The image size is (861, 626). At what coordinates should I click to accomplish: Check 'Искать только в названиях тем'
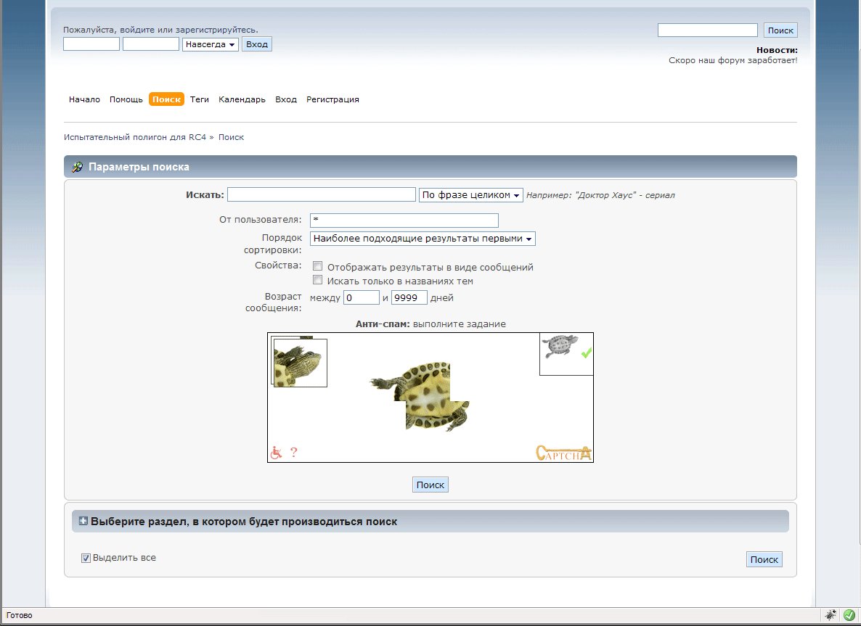[x=317, y=280]
